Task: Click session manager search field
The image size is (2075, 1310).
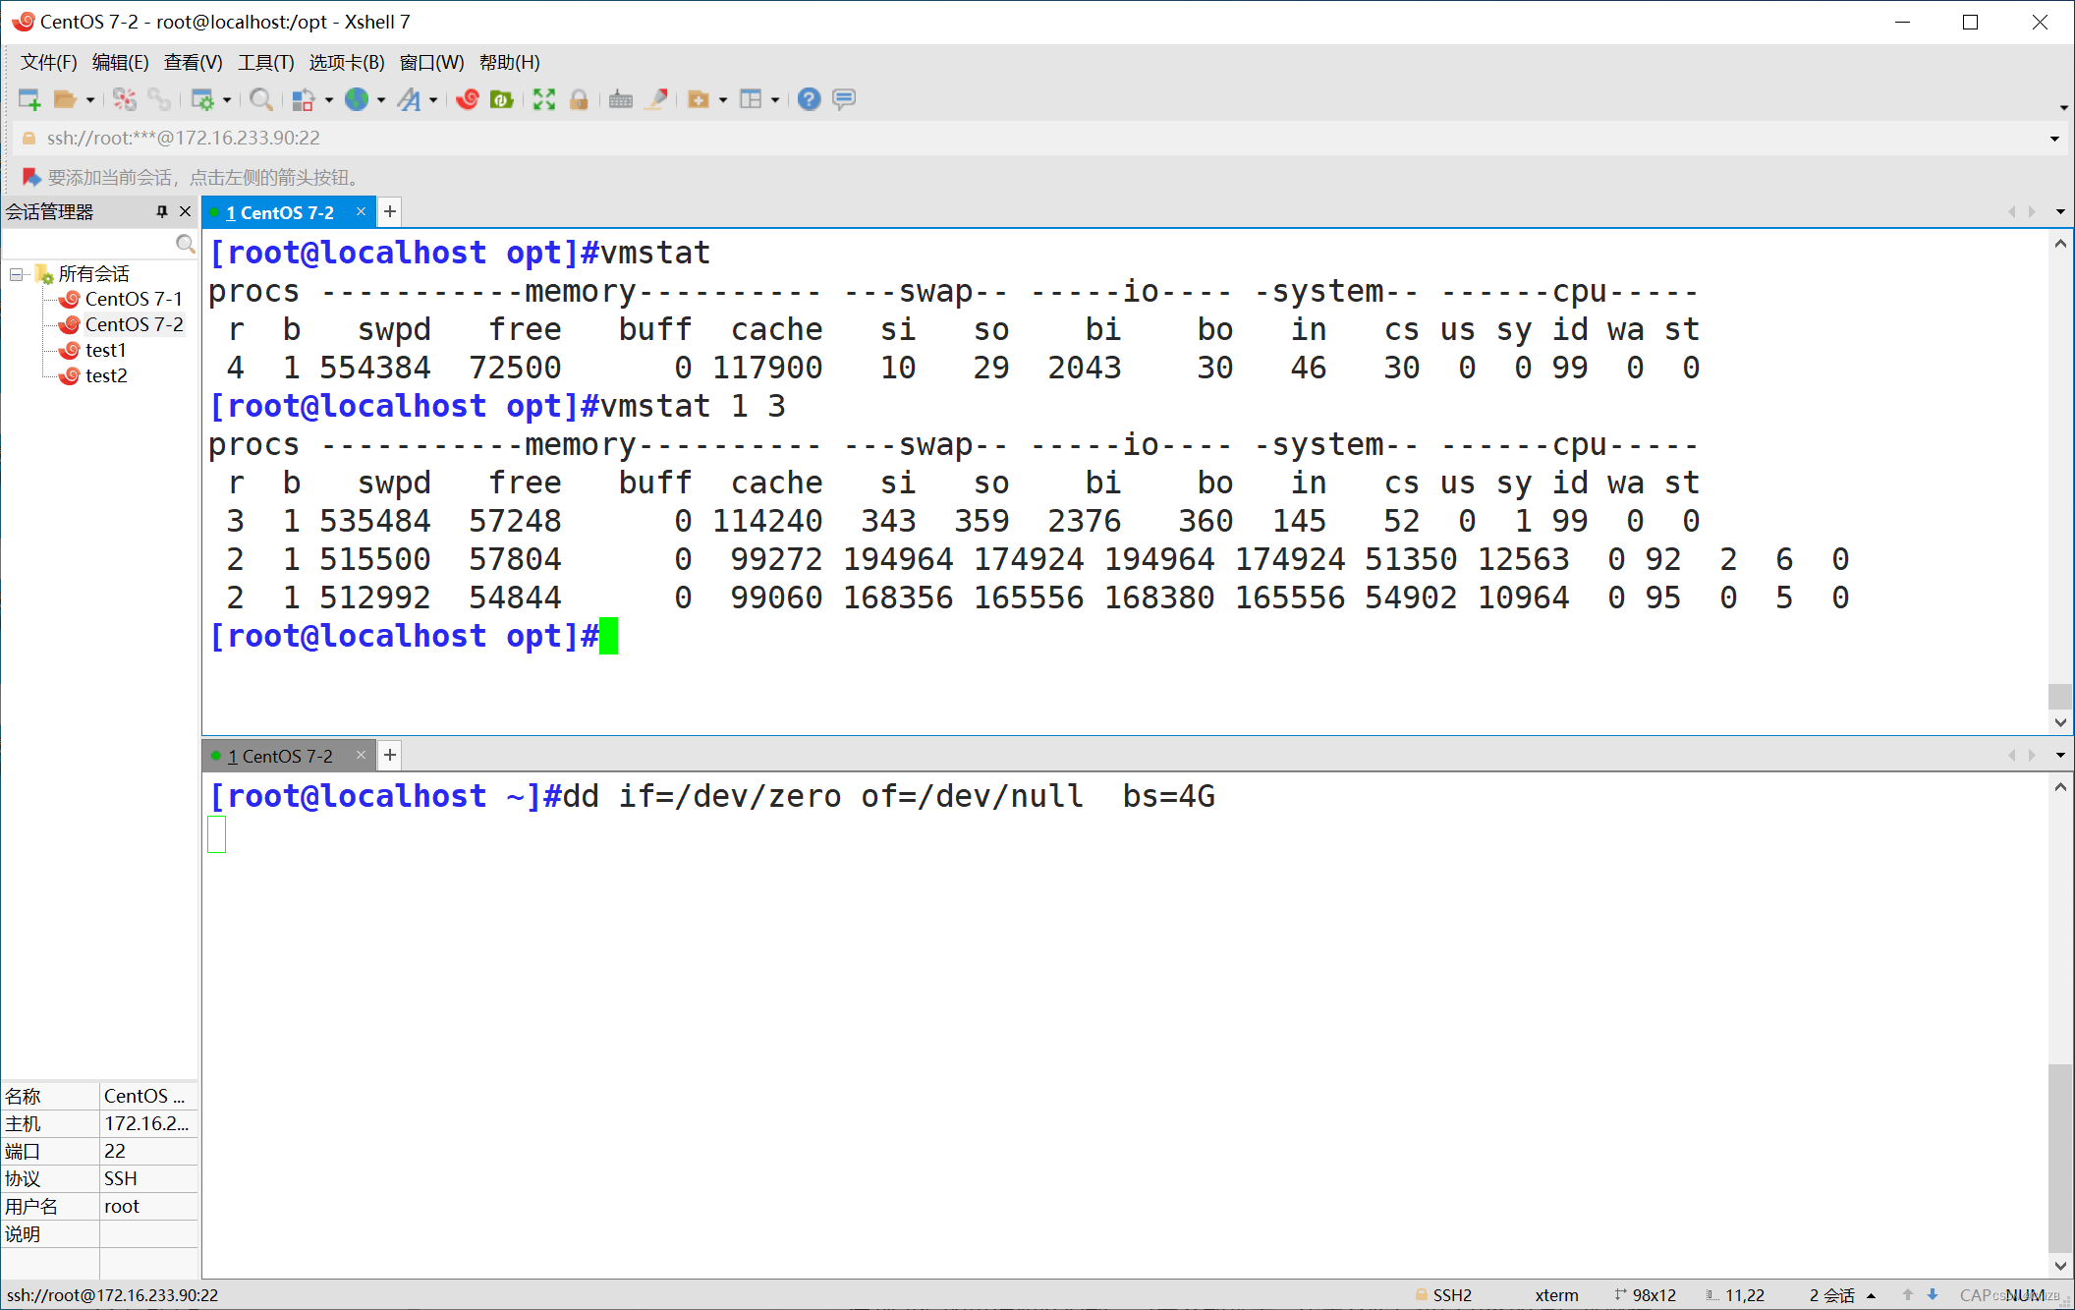Action: tap(88, 243)
